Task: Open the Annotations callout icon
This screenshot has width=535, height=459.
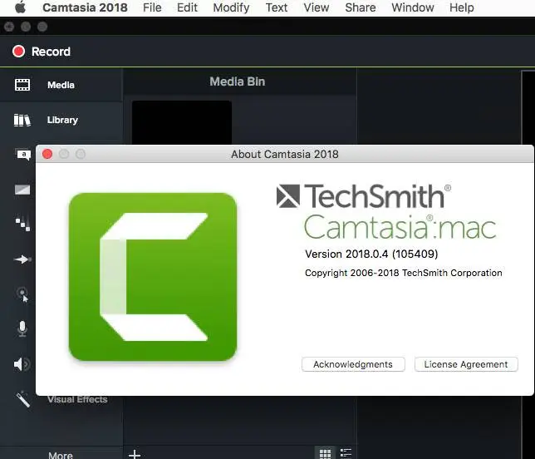Action: [23, 155]
